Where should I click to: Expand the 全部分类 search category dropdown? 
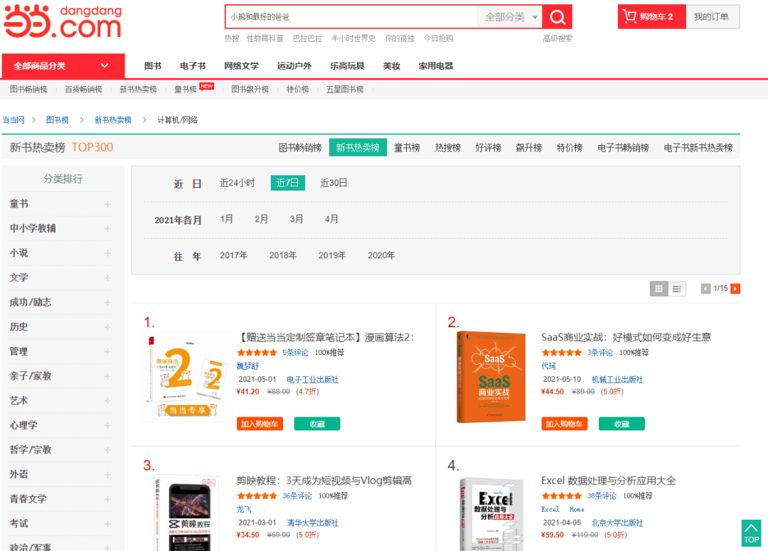pos(510,17)
